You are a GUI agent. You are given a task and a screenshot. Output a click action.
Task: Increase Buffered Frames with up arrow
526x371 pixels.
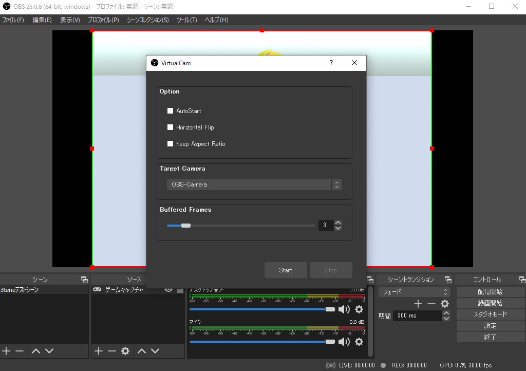pyautogui.click(x=338, y=222)
